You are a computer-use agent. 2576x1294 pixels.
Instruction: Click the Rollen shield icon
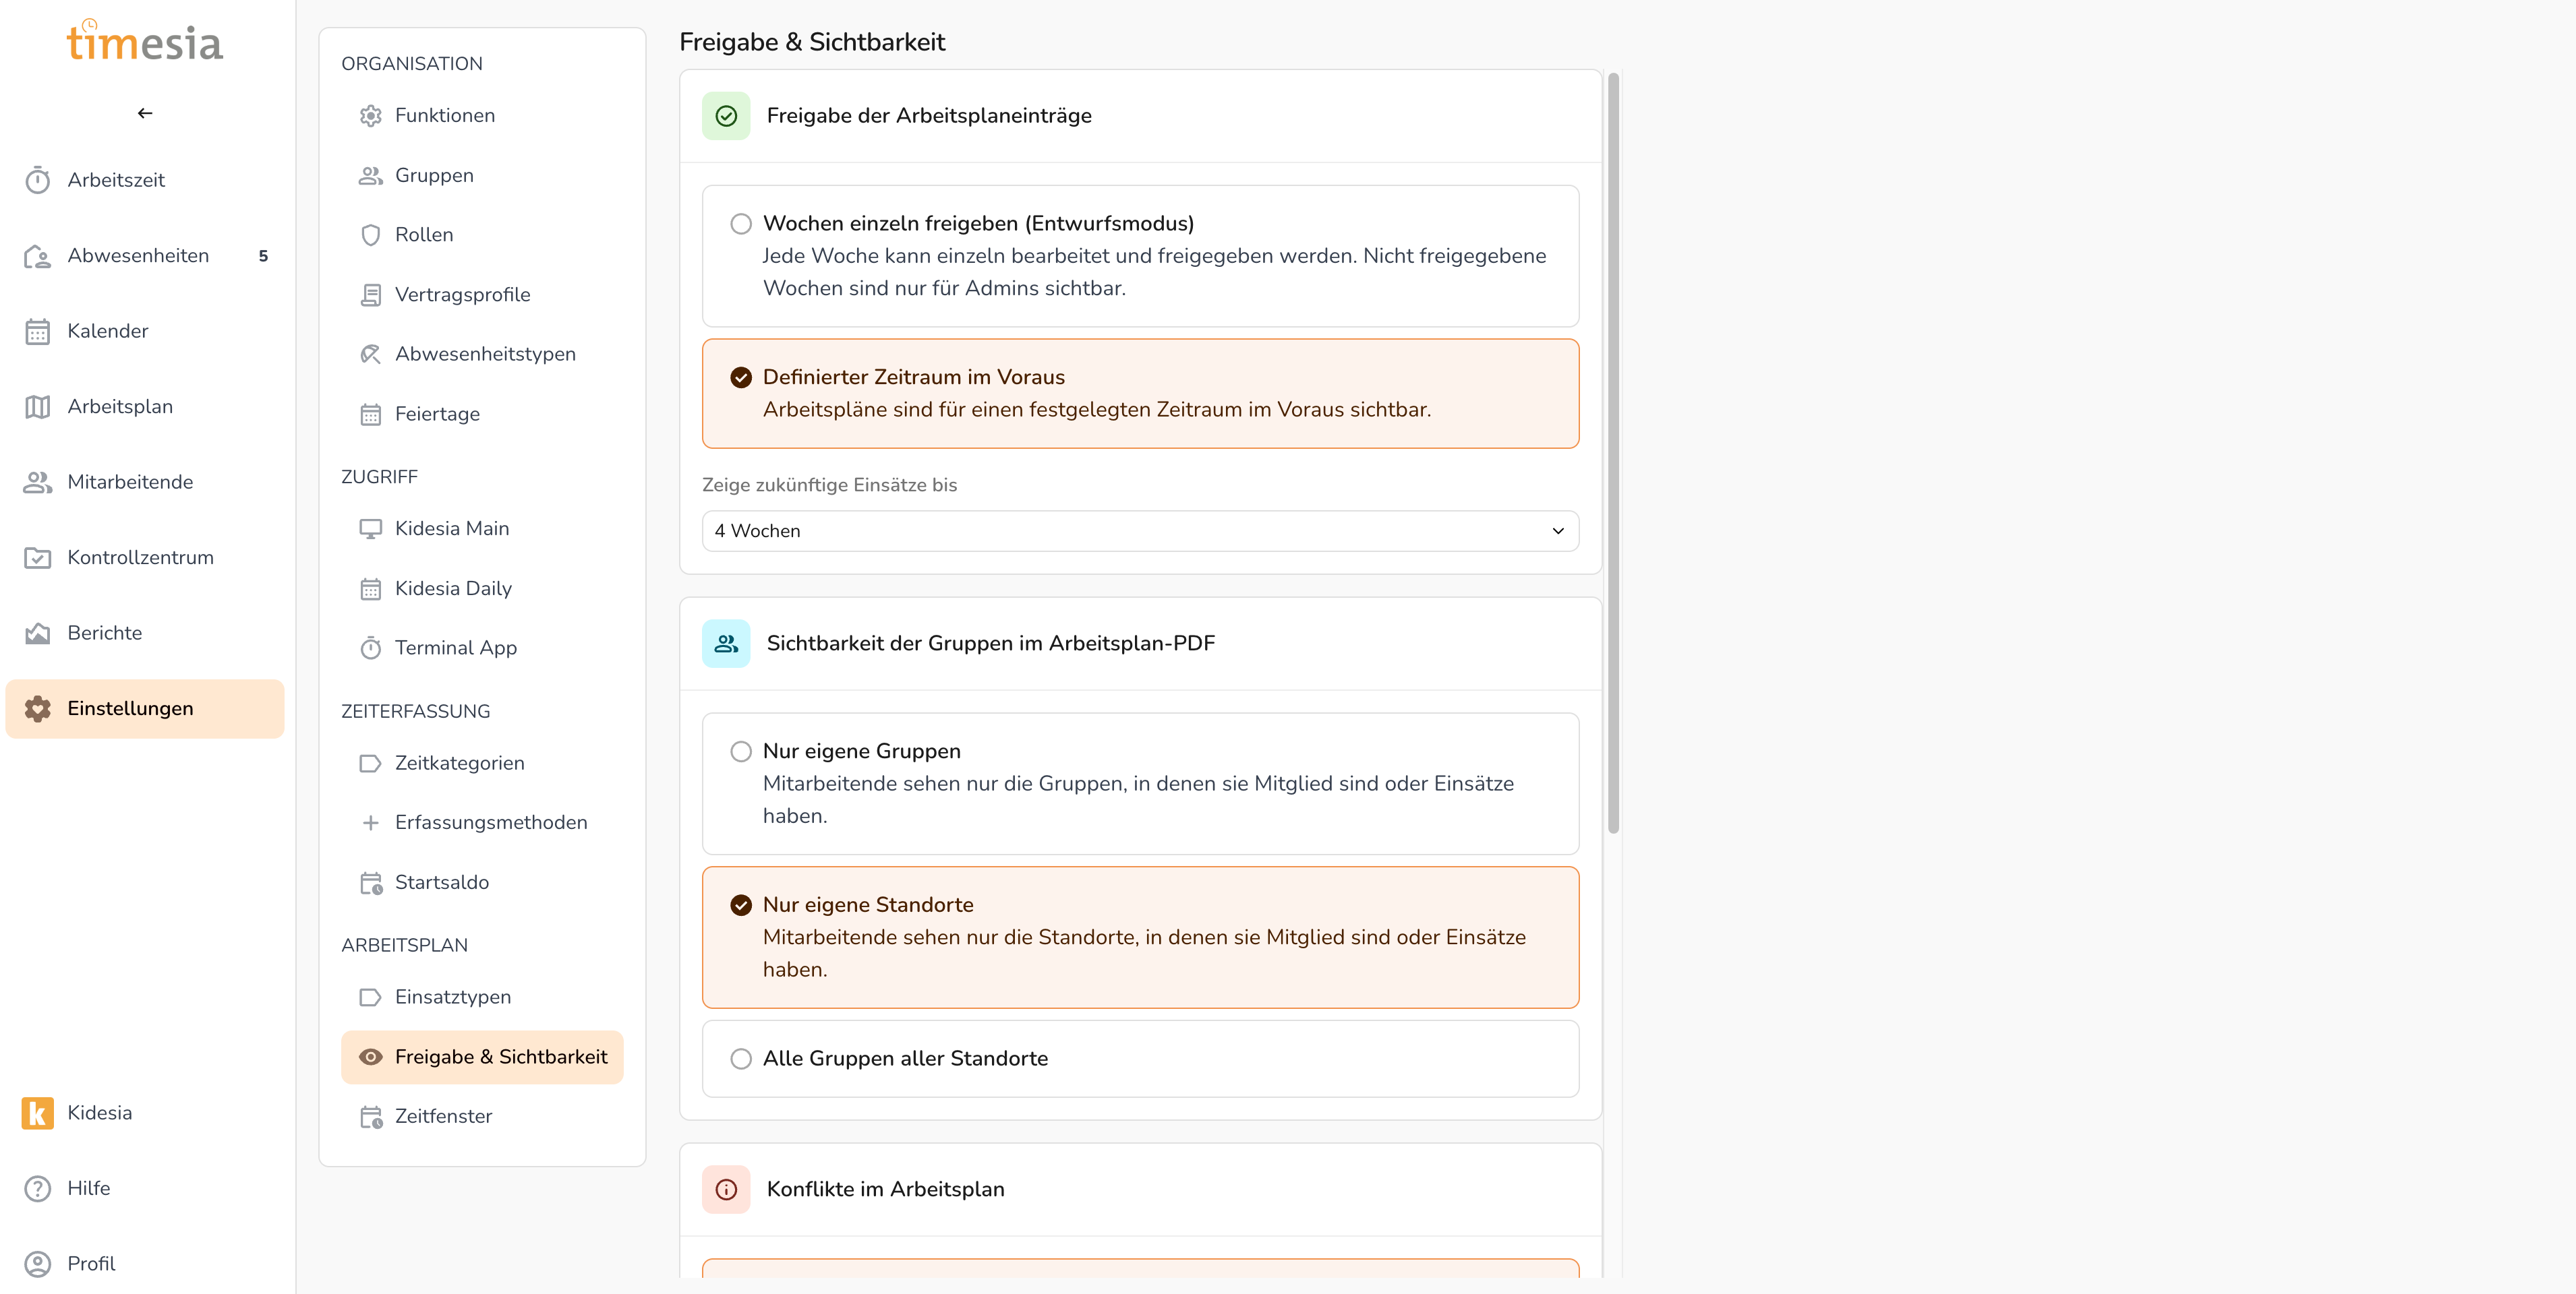(x=370, y=235)
